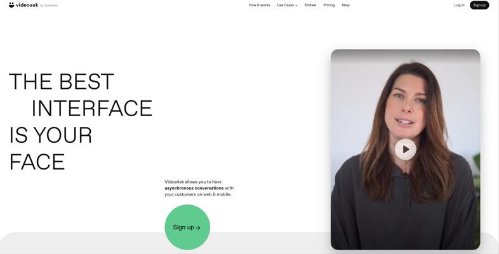Click the 'IS YOUR' headline line
Image resolution: width=499 pixels, height=254 pixels.
pyautogui.click(x=51, y=135)
